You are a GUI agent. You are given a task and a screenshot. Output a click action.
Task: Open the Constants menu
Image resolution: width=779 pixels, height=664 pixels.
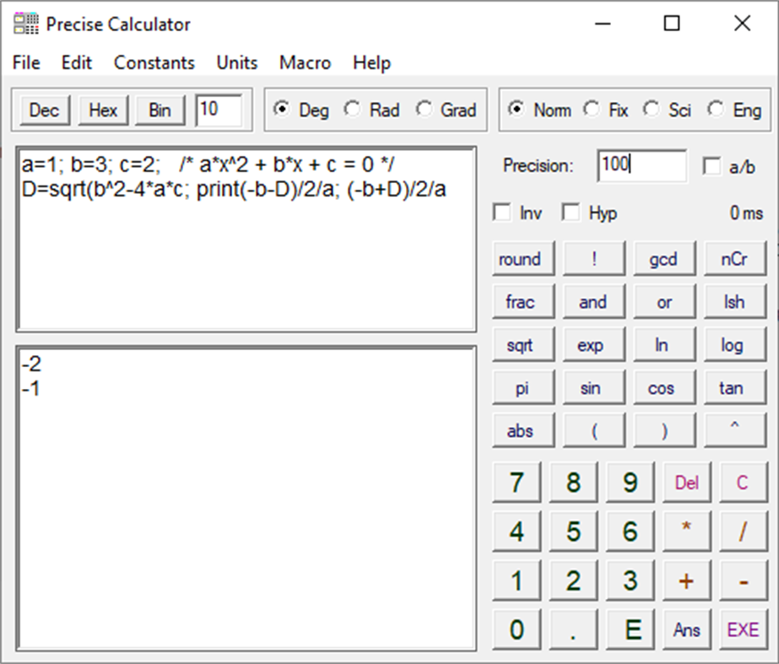(x=154, y=62)
